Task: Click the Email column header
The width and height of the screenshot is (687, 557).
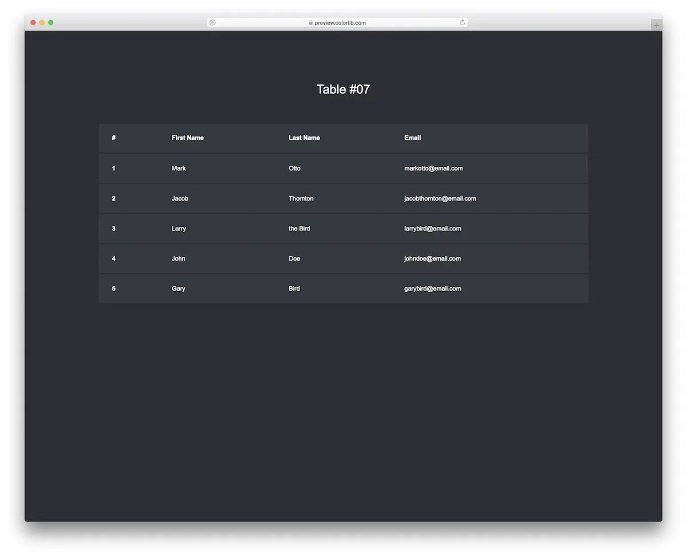Action: click(413, 138)
